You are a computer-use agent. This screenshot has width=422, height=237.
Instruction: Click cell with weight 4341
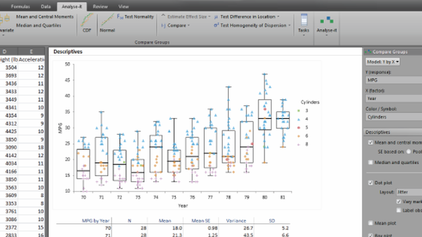click(8, 107)
